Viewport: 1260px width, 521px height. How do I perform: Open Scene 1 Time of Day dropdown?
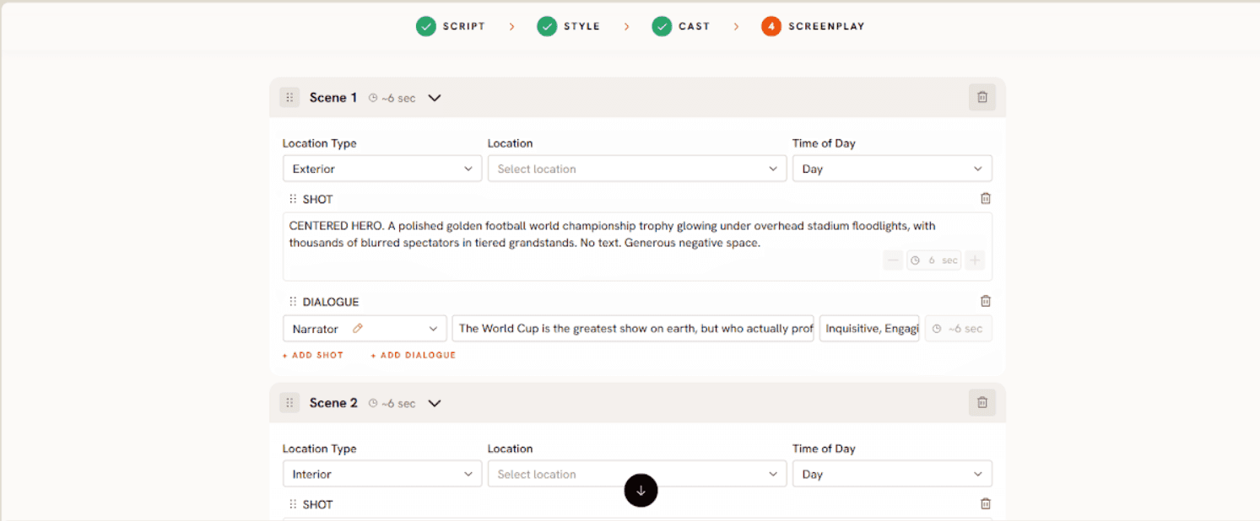pos(892,169)
